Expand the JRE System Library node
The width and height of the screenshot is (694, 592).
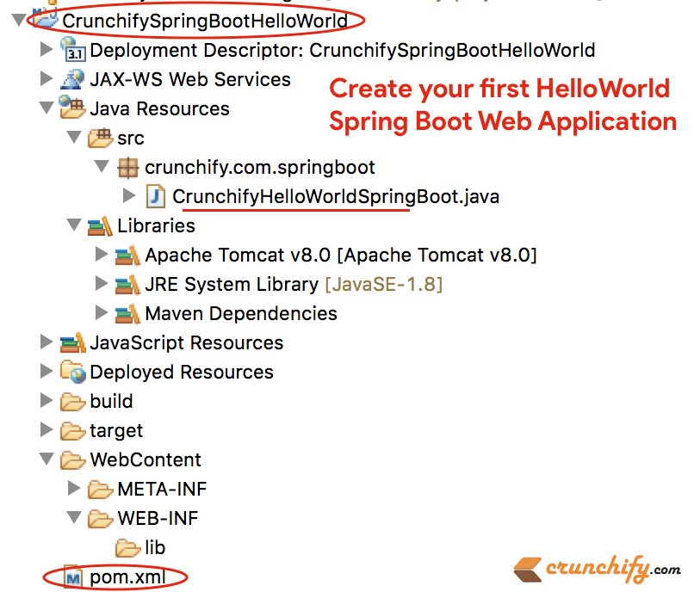click(101, 285)
